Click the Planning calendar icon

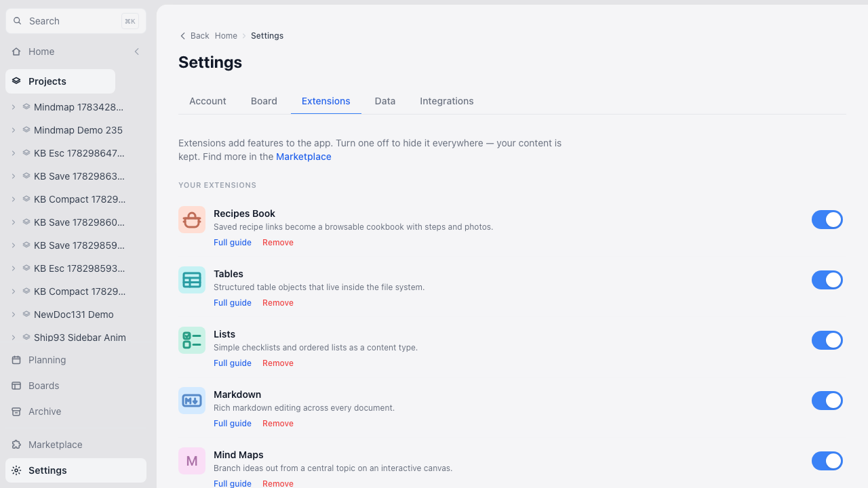tap(16, 360)
